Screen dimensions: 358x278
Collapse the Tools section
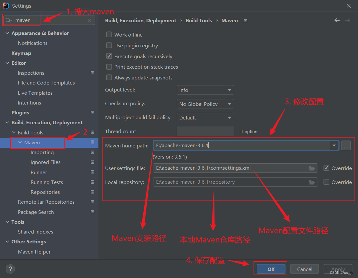[7, 222]
